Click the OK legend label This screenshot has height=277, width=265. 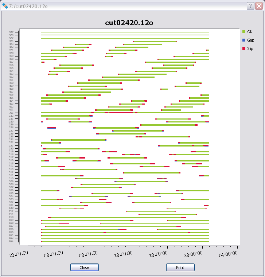click(x=250, y=32)
